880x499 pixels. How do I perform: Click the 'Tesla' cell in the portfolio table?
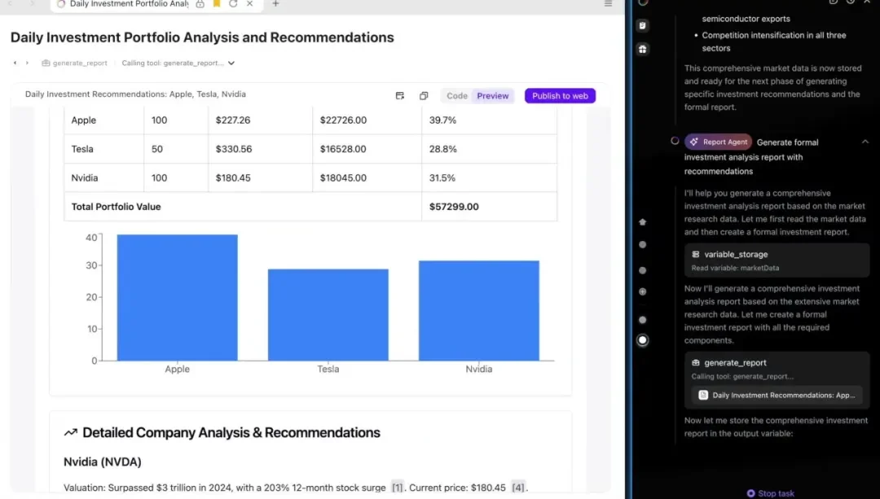pos(82,149)
